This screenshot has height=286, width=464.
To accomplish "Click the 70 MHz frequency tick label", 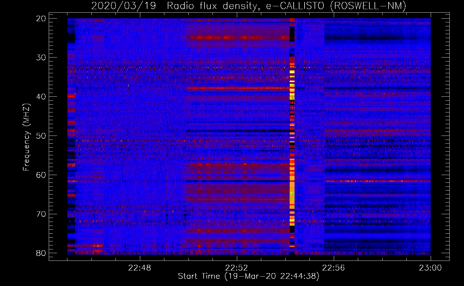I will coord(41,214).
